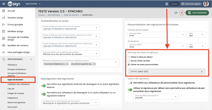The image size is (212, 110).
Task: Open Modèles de contenu in sidebar
Action: coord(18,45)
